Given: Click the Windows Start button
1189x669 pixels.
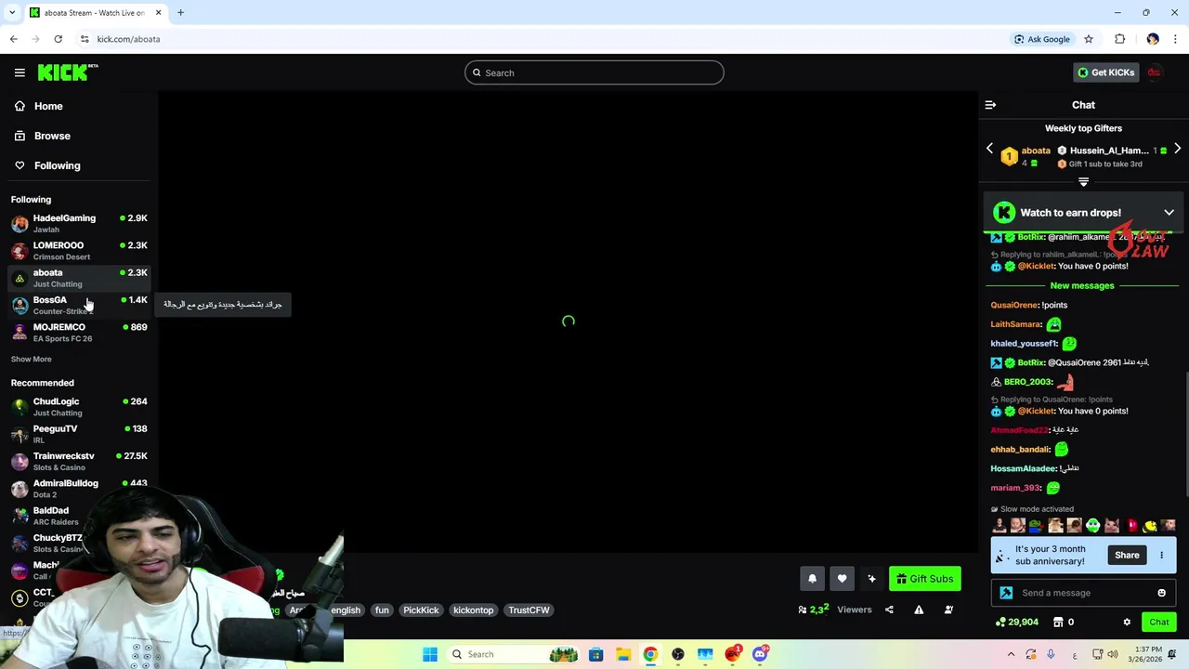Looking at the screenshot, I should [430, 654].
